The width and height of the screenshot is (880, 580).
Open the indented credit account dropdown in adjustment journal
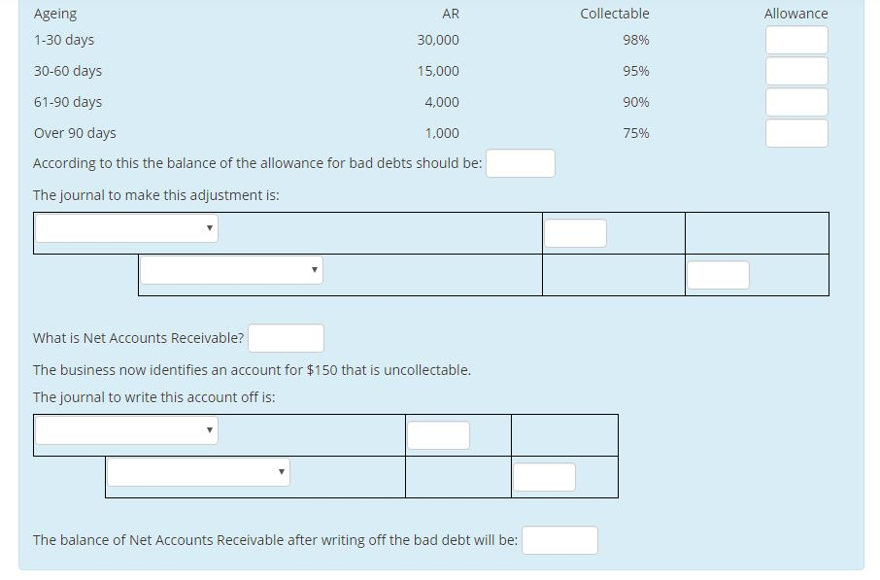pos(231,269)
